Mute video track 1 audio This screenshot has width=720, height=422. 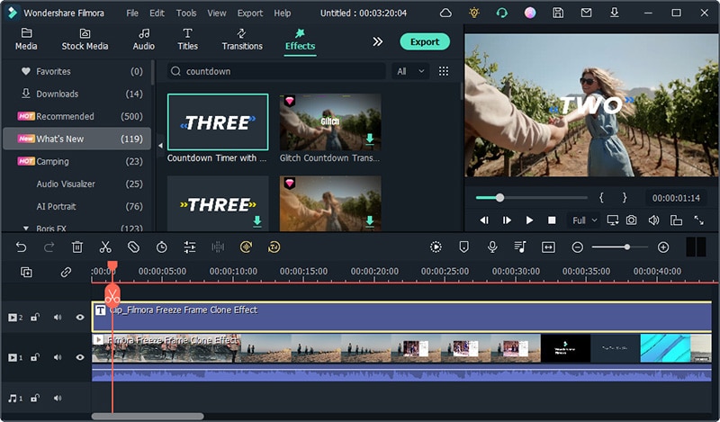tap(58, 357)
